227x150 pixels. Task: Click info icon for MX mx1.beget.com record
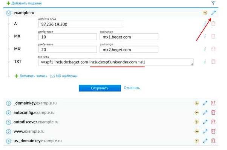[205, 36]
